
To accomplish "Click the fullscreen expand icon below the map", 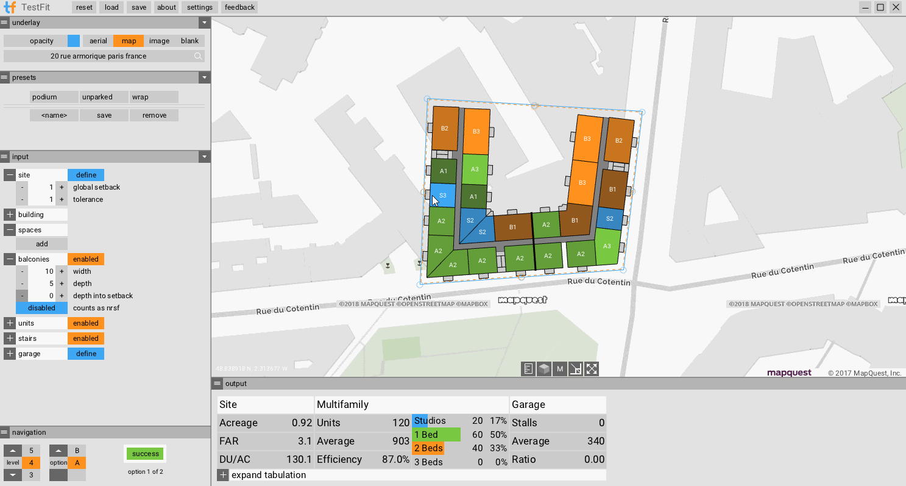I will [x=590, y=368].
